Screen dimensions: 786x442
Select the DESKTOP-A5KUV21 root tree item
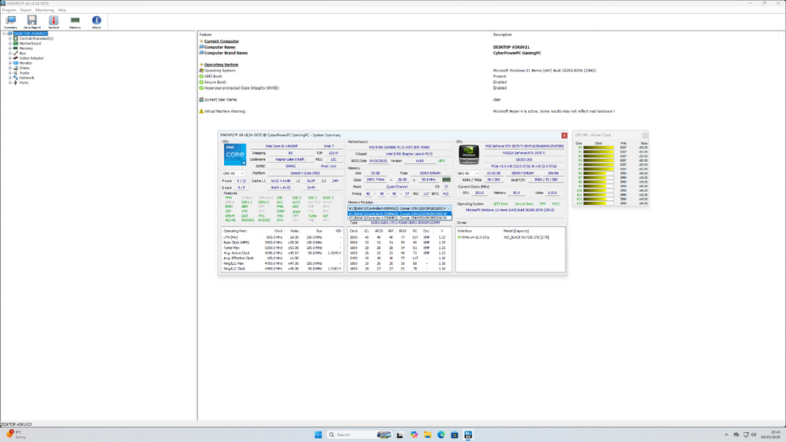(x=31, y=34)
